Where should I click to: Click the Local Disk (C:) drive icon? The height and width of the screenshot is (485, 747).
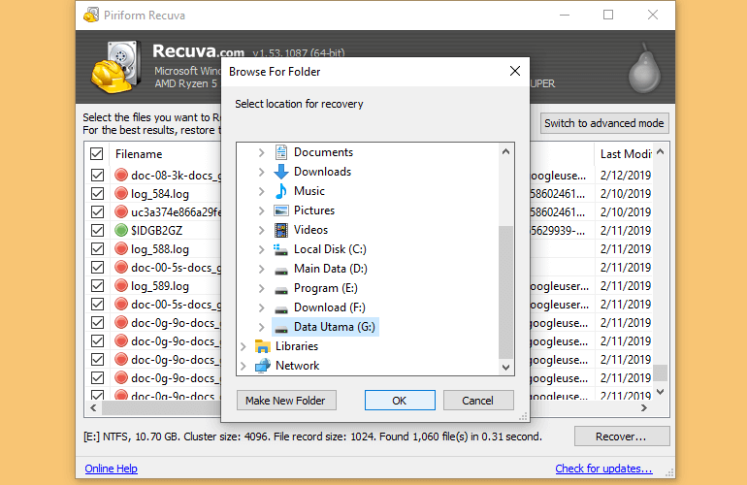(280, 249)
